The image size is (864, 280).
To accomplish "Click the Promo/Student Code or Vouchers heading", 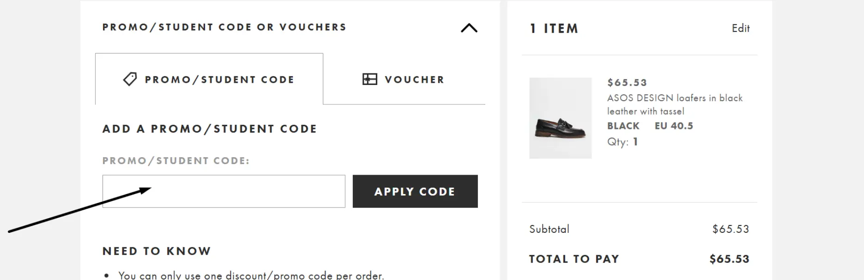I will (x=224, y=27).
